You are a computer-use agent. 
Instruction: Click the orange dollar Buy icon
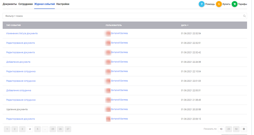(219, 4)
